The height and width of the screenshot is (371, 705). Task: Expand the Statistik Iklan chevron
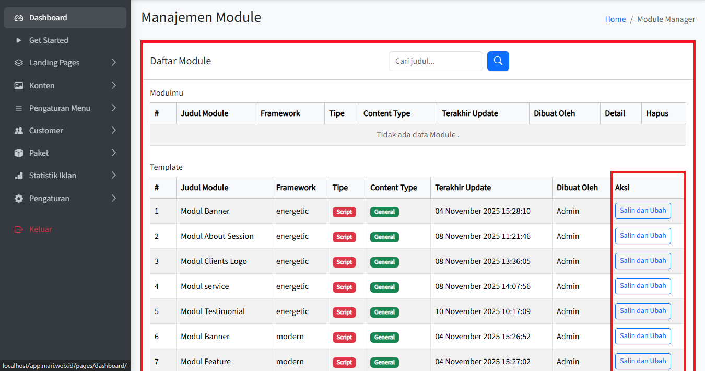[x=114, y=176]
